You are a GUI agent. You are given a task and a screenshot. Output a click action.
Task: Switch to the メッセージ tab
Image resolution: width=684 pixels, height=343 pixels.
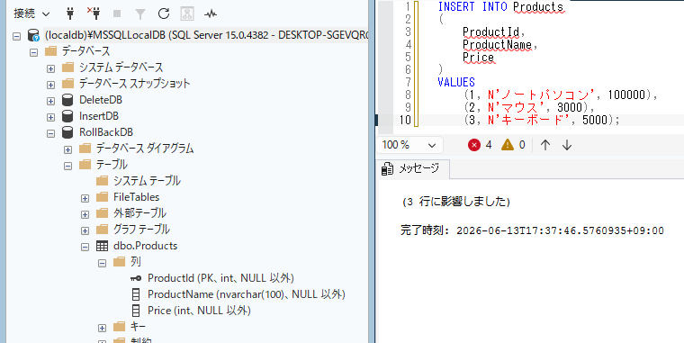click(x=413, y=169)
